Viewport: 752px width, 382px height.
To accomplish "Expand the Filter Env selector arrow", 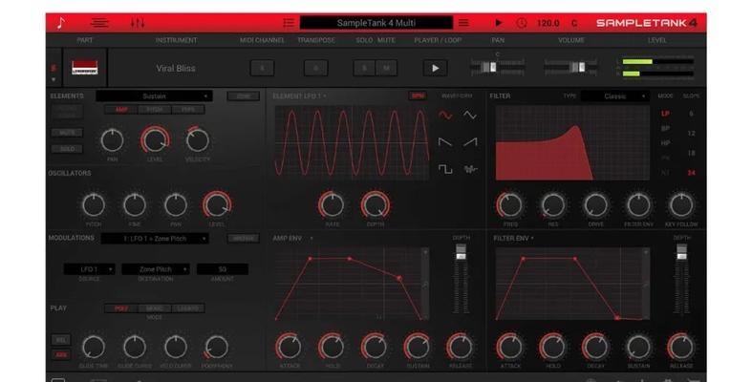I will (532, 238).
